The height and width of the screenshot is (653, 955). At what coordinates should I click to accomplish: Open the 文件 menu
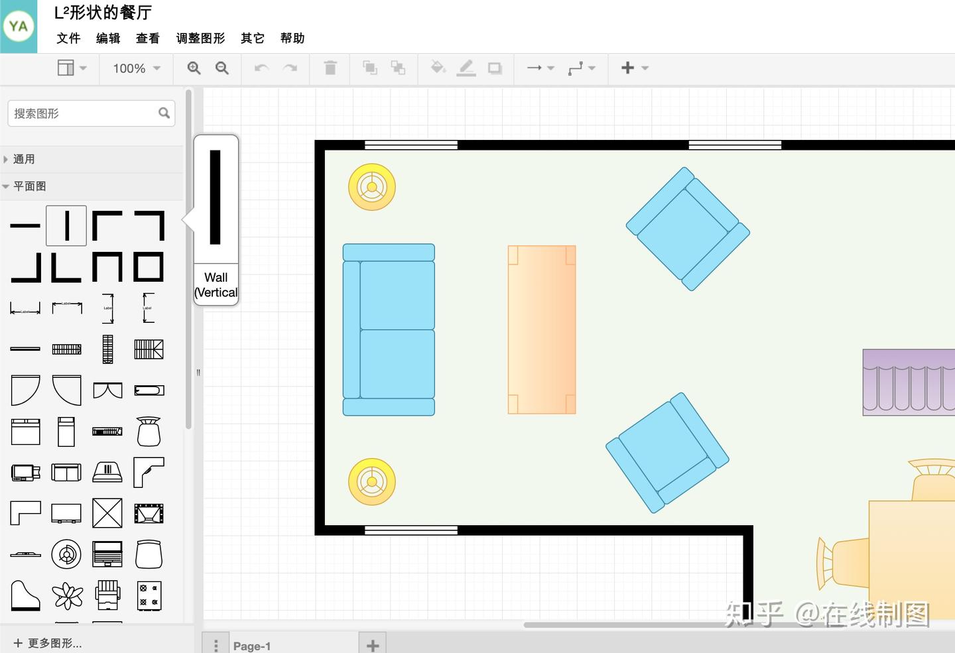coord(68,38)
